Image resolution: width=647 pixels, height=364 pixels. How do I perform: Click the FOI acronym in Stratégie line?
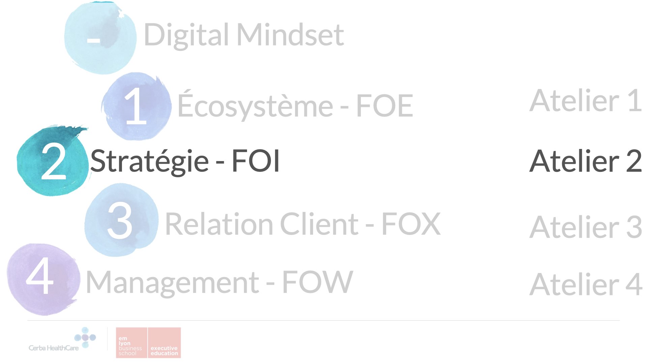[x=255, y=161]
